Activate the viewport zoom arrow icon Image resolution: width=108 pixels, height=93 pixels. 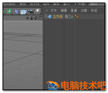click(x=32, y=18)
